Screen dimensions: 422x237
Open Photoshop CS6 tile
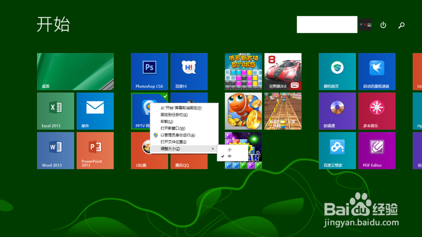(149, 71)
